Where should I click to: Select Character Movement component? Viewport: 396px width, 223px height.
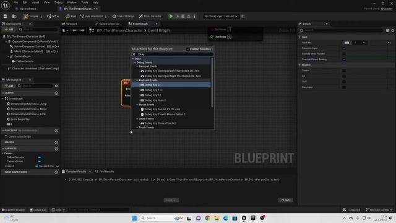35,69
